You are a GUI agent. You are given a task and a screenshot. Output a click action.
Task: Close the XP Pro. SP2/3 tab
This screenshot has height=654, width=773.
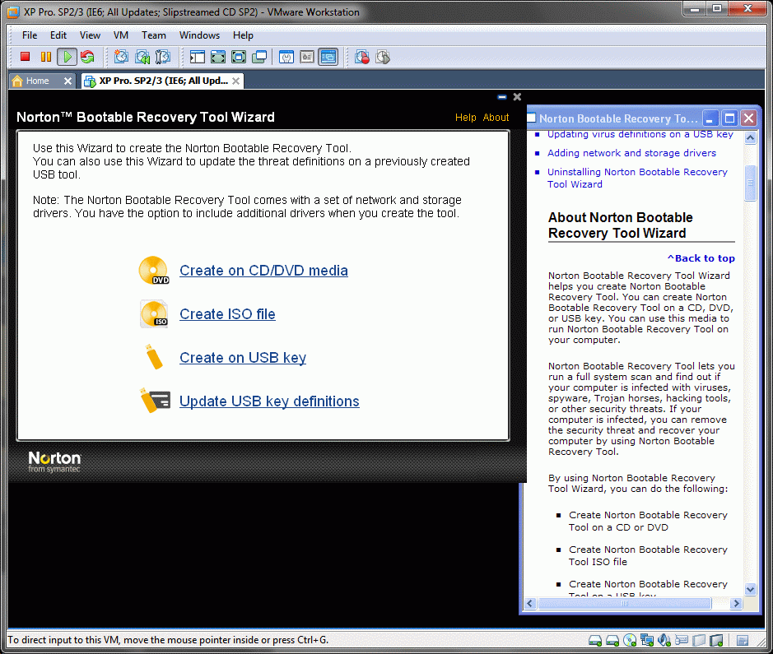pyautogui.click(x=236, y=81)
